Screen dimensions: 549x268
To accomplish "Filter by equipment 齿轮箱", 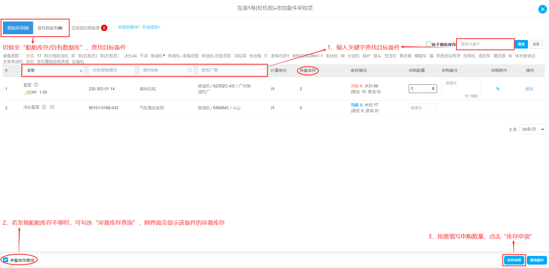I will point(240,56).
